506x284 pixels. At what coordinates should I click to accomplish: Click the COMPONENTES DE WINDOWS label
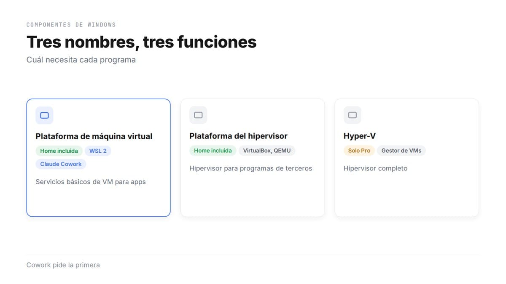pos(71,25)
